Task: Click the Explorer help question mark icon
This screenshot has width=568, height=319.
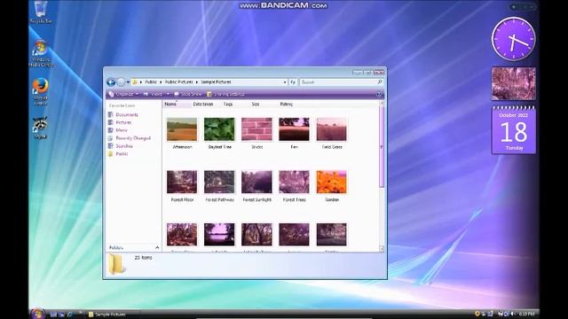Action: [379, 95]
